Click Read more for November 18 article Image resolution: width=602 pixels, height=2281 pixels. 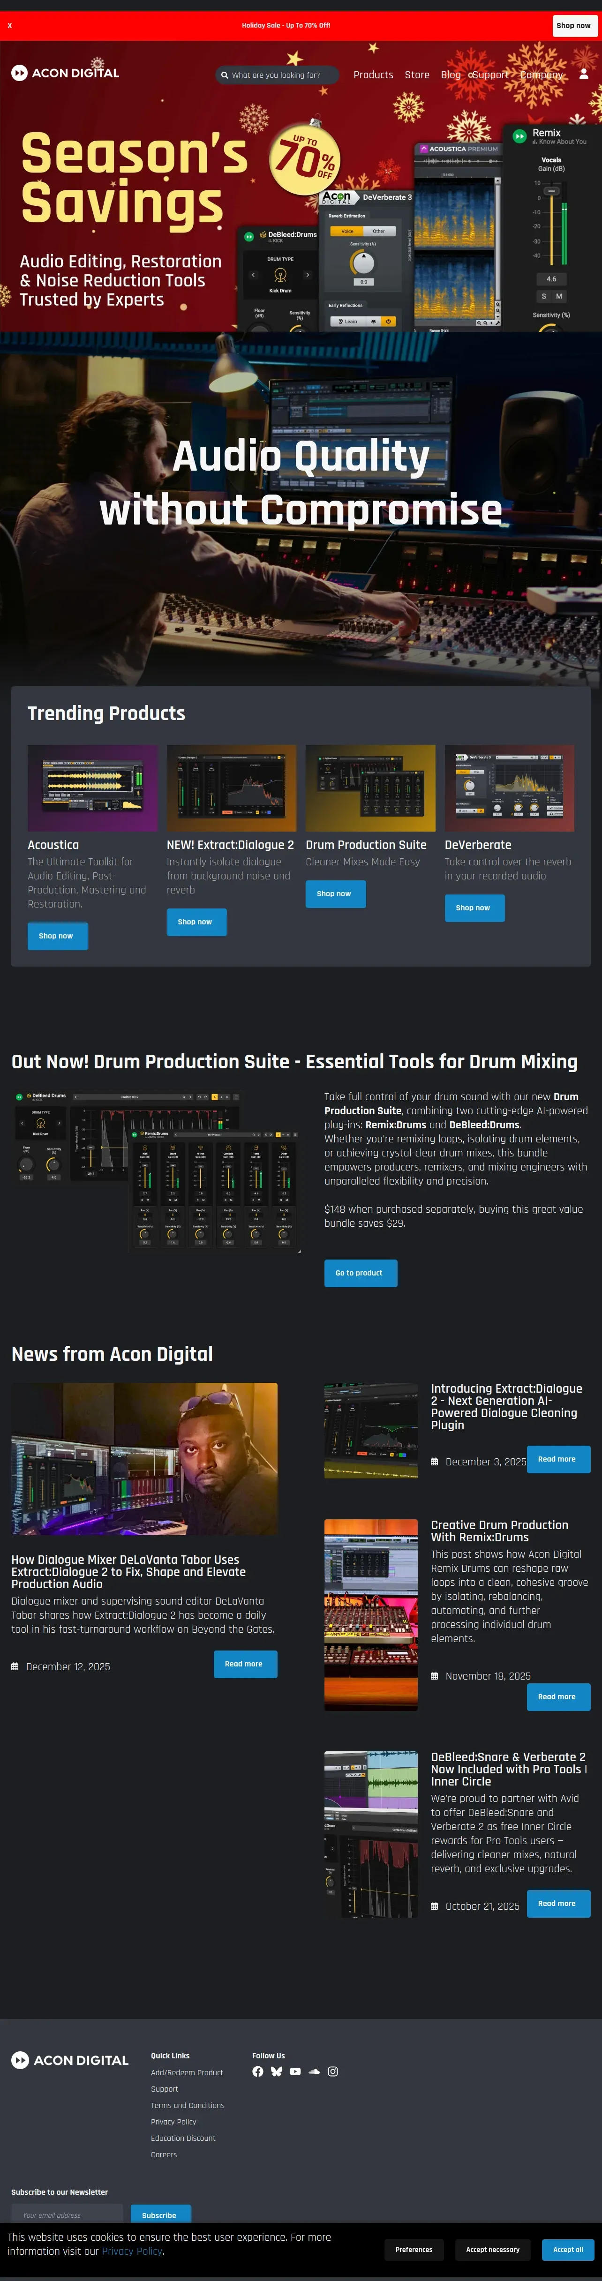point(558,1696)
